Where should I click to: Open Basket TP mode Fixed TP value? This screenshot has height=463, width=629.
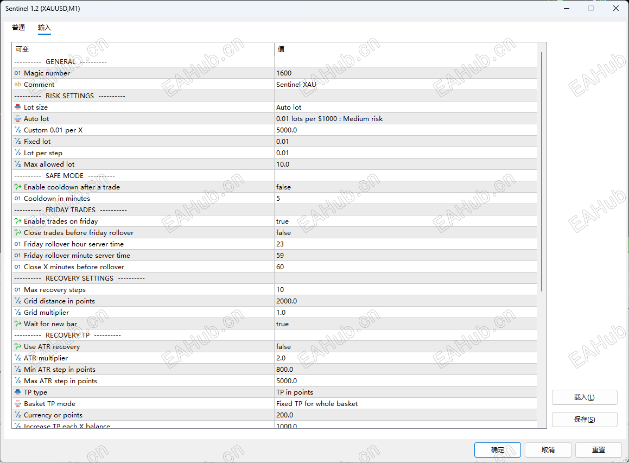click(x=405, y=404)
